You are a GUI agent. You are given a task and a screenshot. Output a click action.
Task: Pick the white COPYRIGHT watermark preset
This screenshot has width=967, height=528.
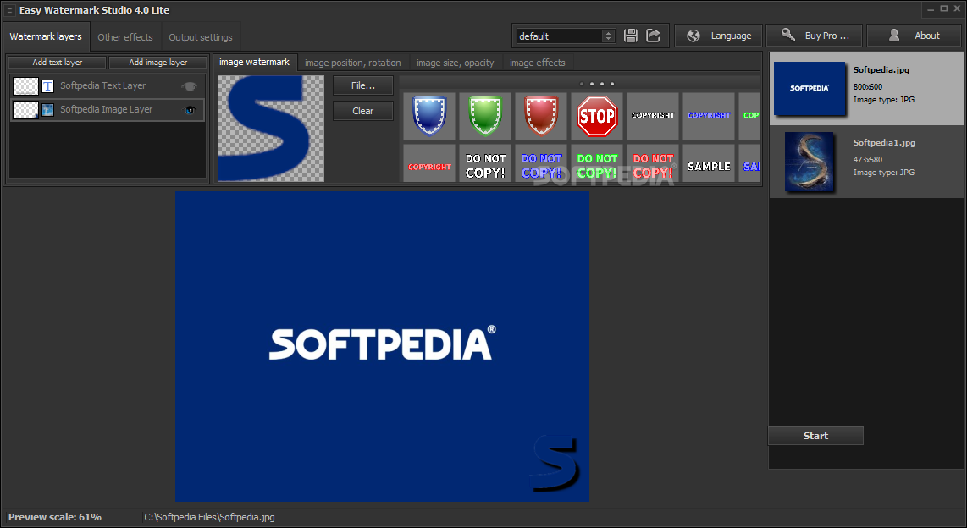pyautogui.click(x=653, y=116)
